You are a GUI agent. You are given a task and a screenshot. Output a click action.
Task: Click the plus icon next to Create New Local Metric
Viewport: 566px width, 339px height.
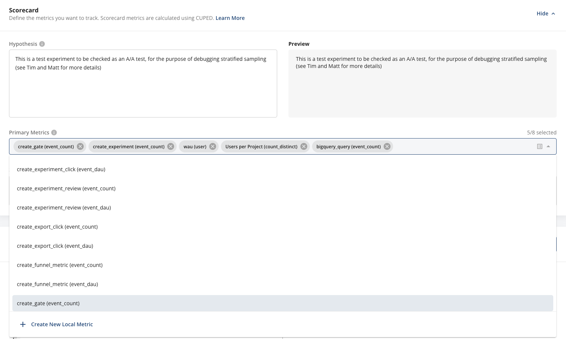[23, 324]
